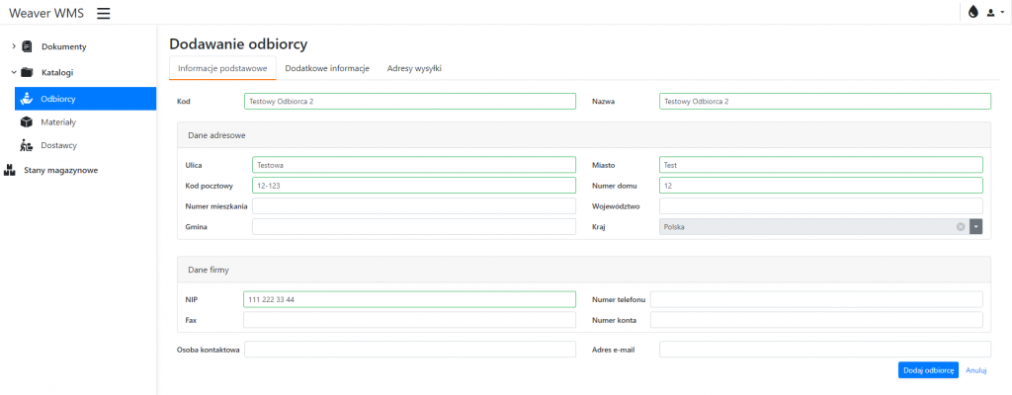This screenshot has width=1012, height=395.
Task: Click the Numer mieszkania field
Action: [414, 206]
